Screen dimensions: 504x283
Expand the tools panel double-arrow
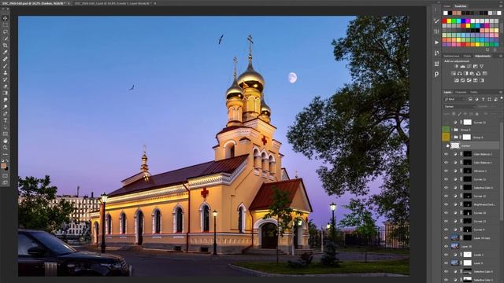[3, 9]
